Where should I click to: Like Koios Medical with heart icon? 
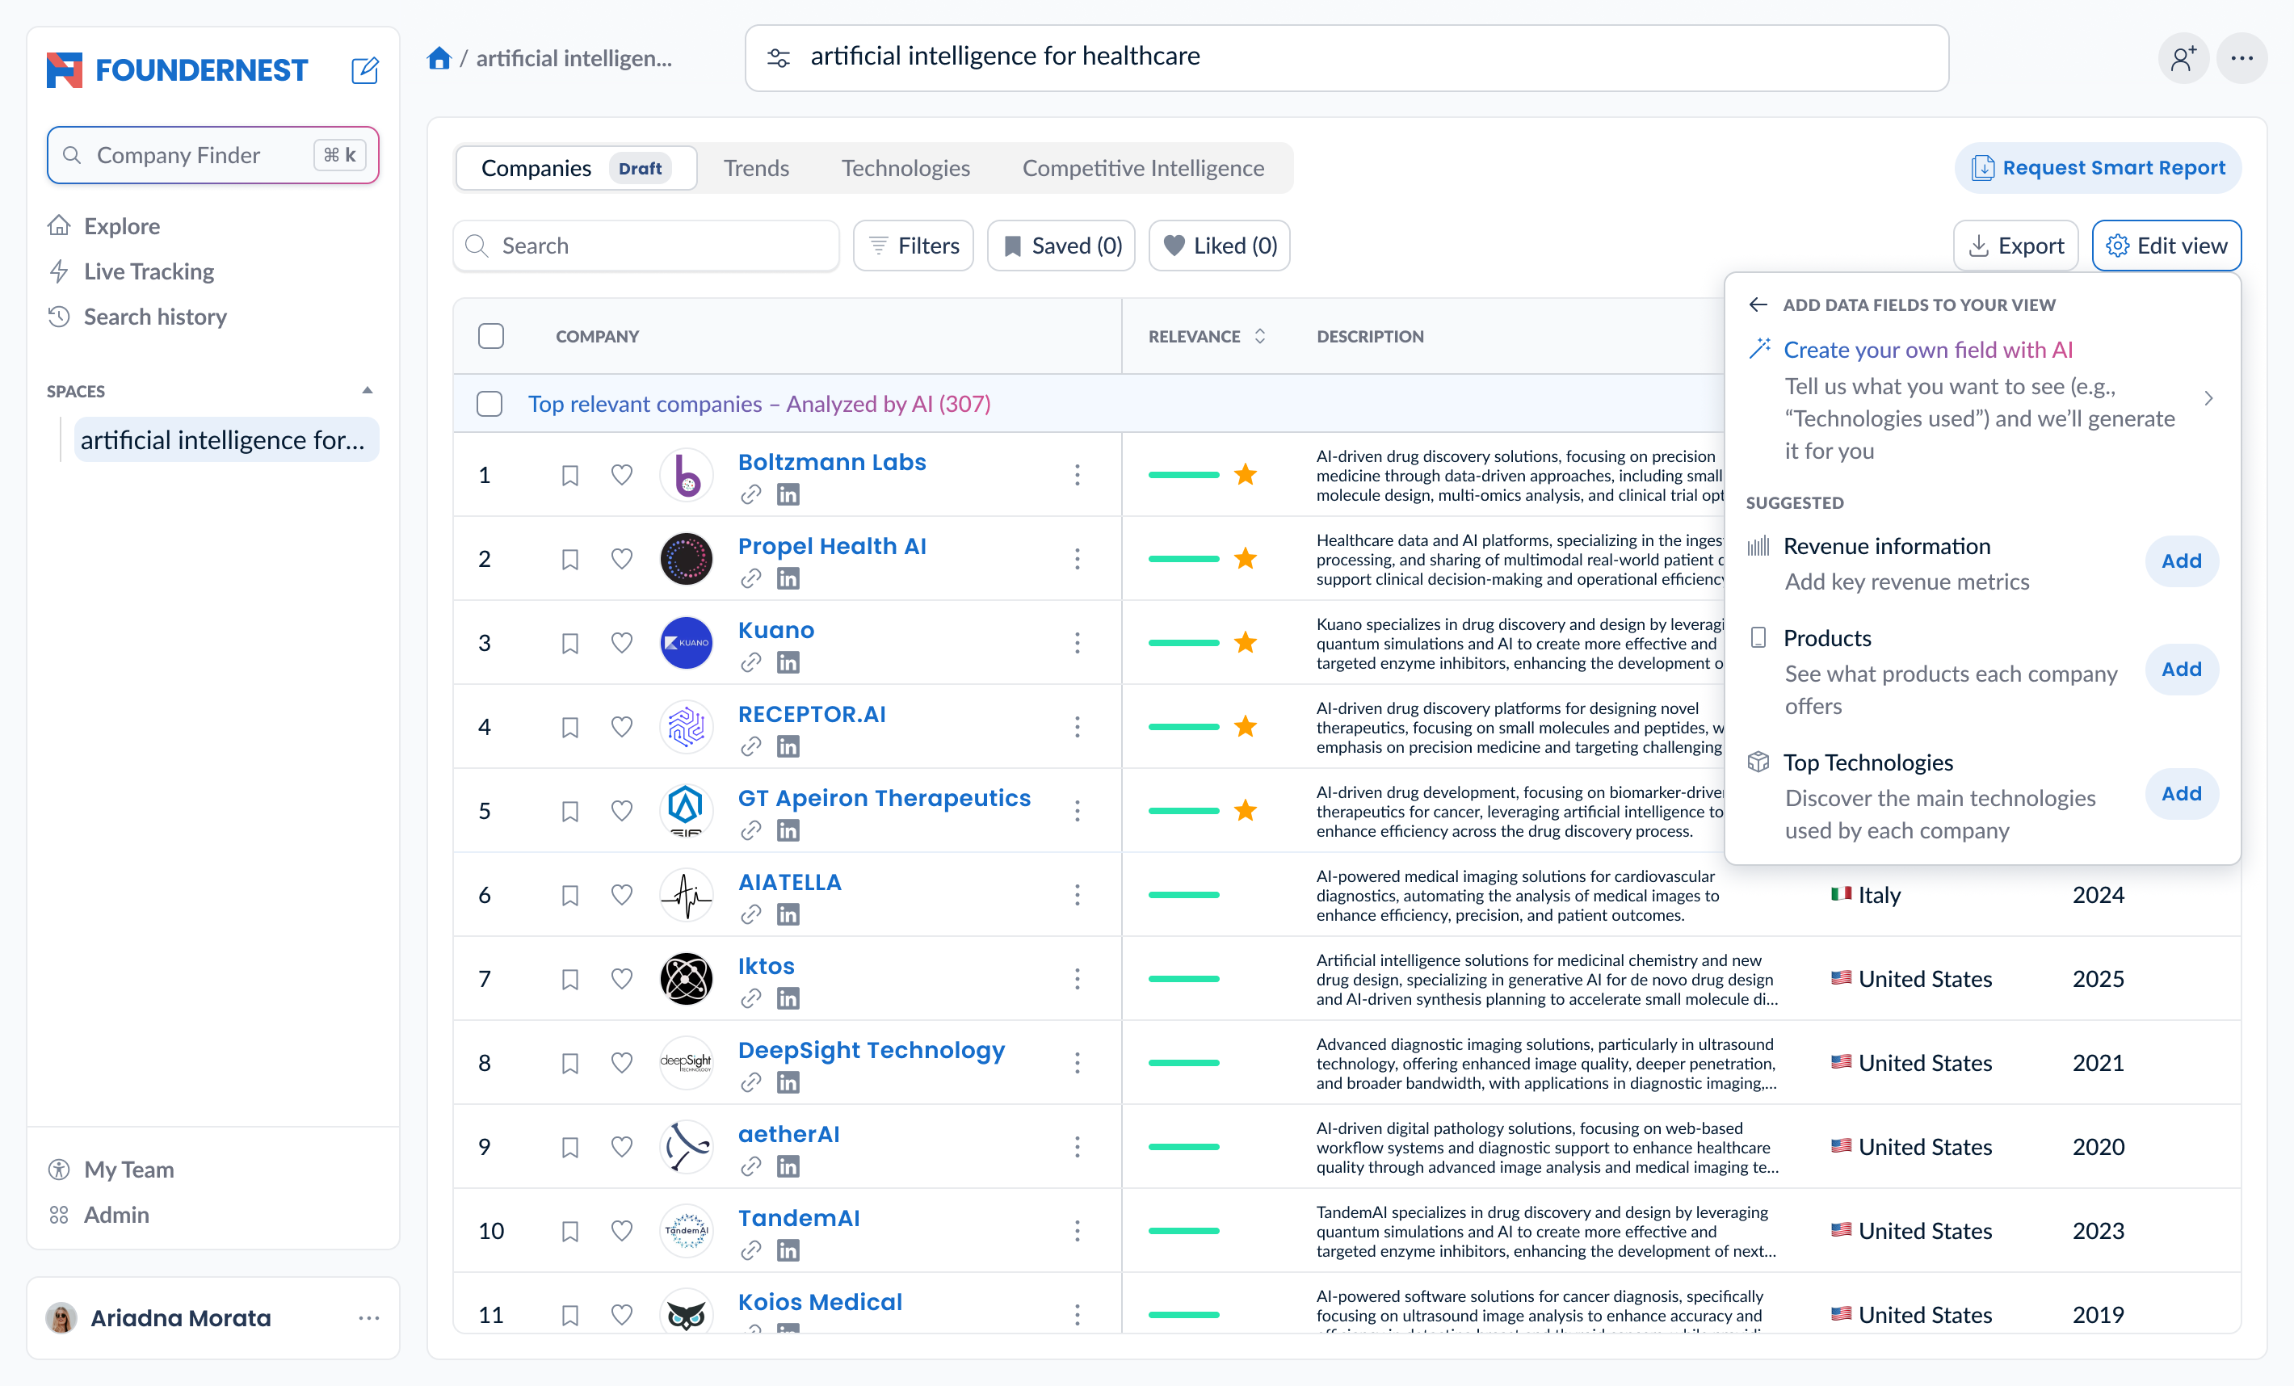[x=622, y=1314]
